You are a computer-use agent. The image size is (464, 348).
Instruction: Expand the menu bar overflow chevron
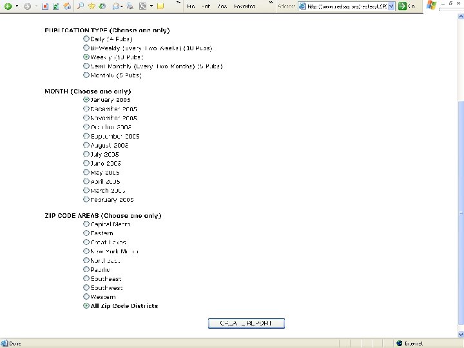click(271, 3)
